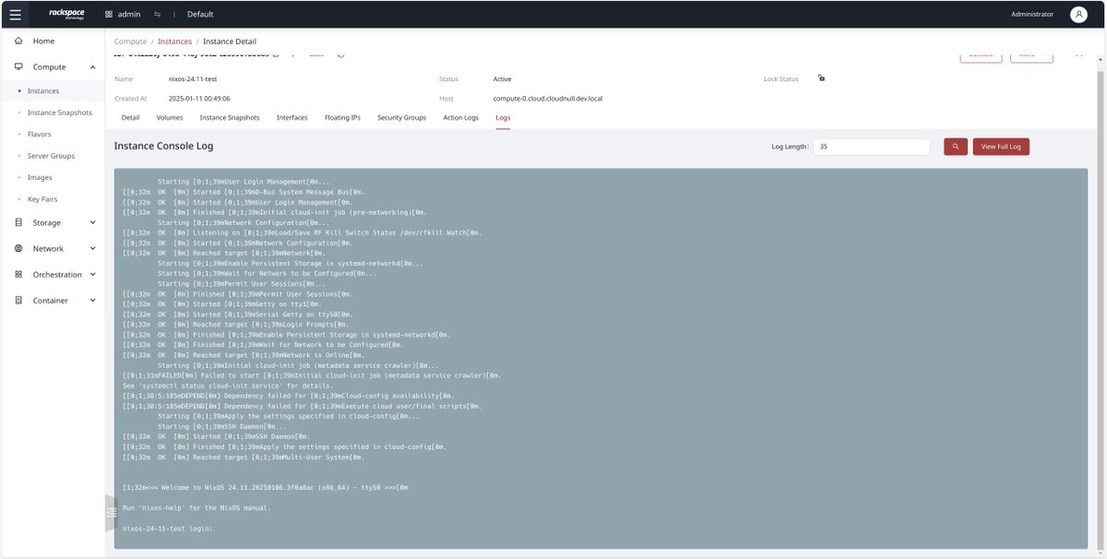
Task: Click the 'Run nixos-help' log line
Action: pos(196,507)
